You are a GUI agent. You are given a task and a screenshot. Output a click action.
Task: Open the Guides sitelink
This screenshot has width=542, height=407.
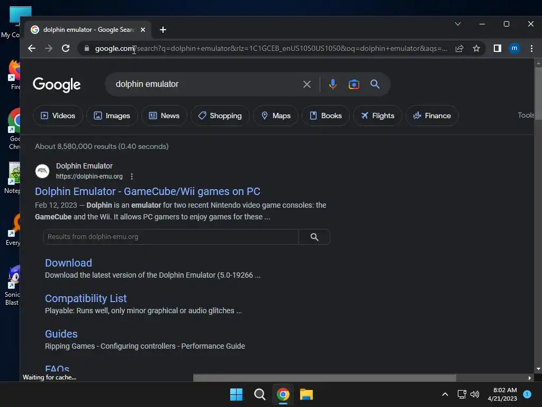(x=61, y=334)
